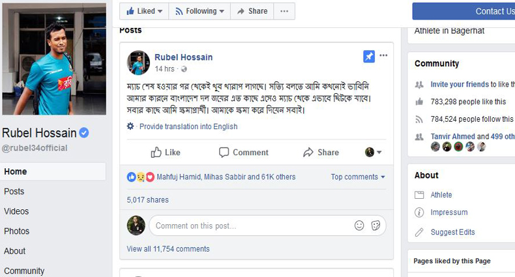The image size is (515, 277).
Task: Open the Videos section in sidebar
Action: (16, 211)
